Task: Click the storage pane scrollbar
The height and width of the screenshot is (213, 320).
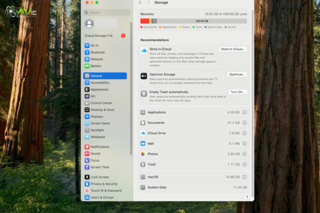Action: (x=253, y=103)
